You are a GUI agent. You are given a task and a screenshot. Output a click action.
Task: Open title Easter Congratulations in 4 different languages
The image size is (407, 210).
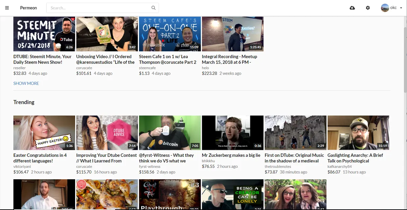pos(40,158)
